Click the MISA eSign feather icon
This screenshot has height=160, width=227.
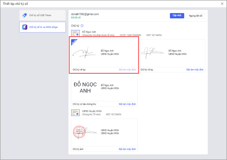(x=25, y=27)
